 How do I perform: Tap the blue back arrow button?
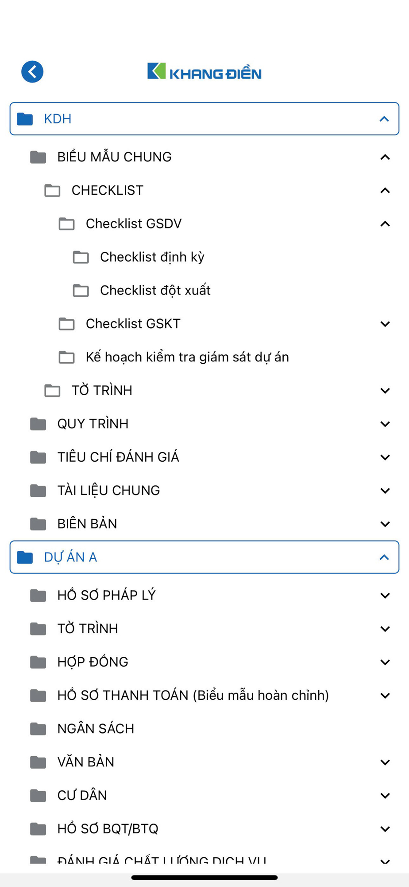click(32, 72)
